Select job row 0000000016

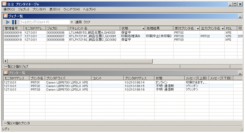[x=123, y=33]
